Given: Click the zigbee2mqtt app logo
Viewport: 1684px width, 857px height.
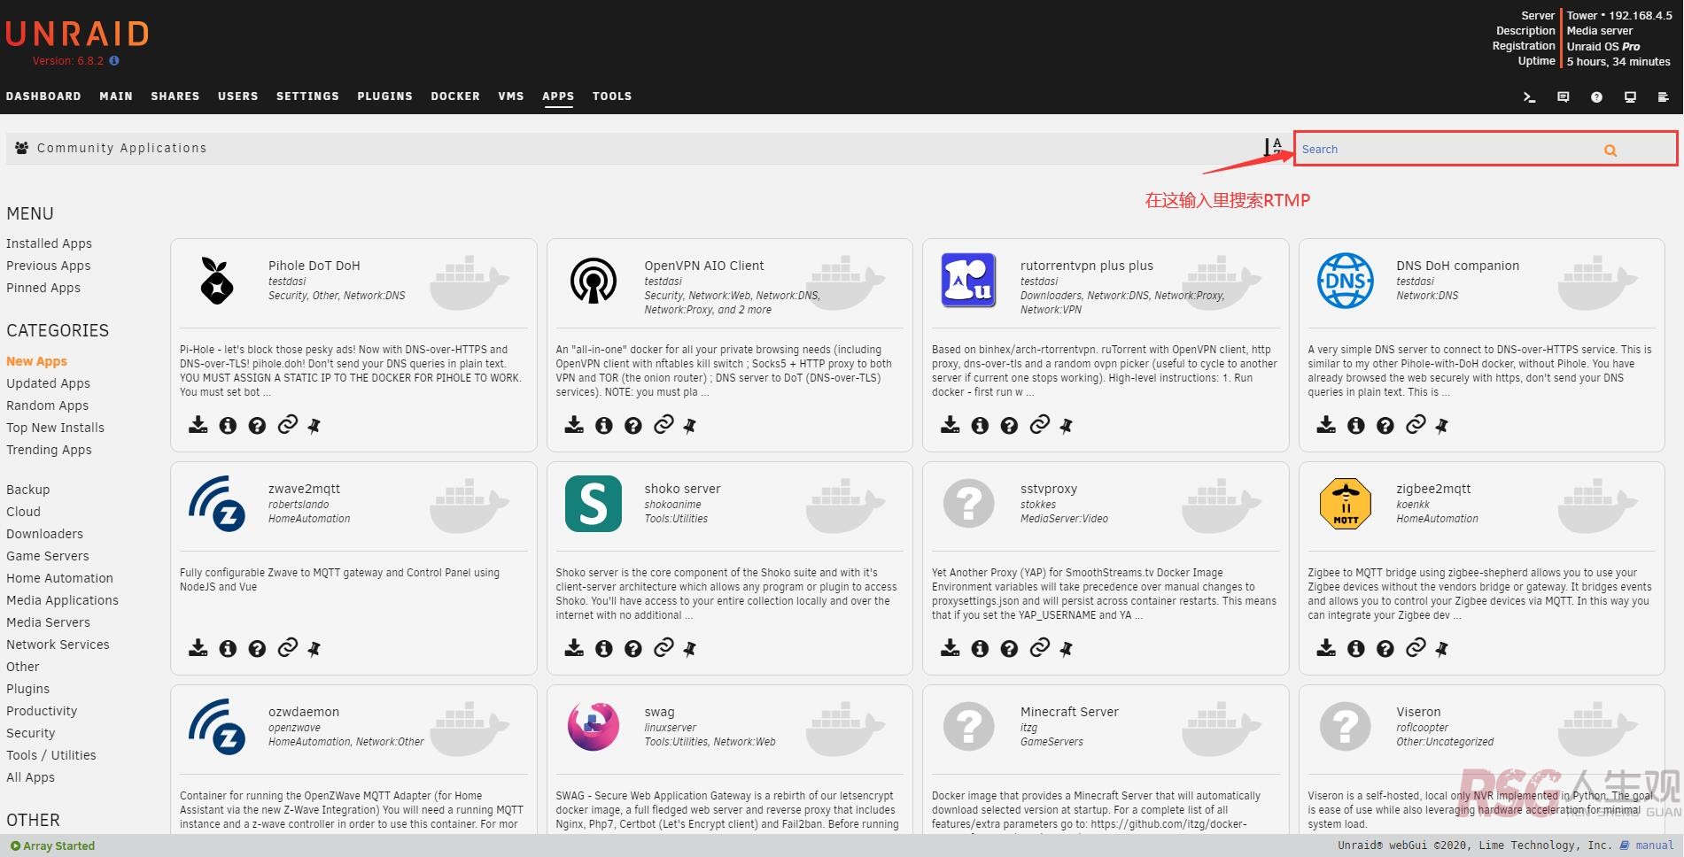Looking at the screenshot, I should tap(1345, 503).
